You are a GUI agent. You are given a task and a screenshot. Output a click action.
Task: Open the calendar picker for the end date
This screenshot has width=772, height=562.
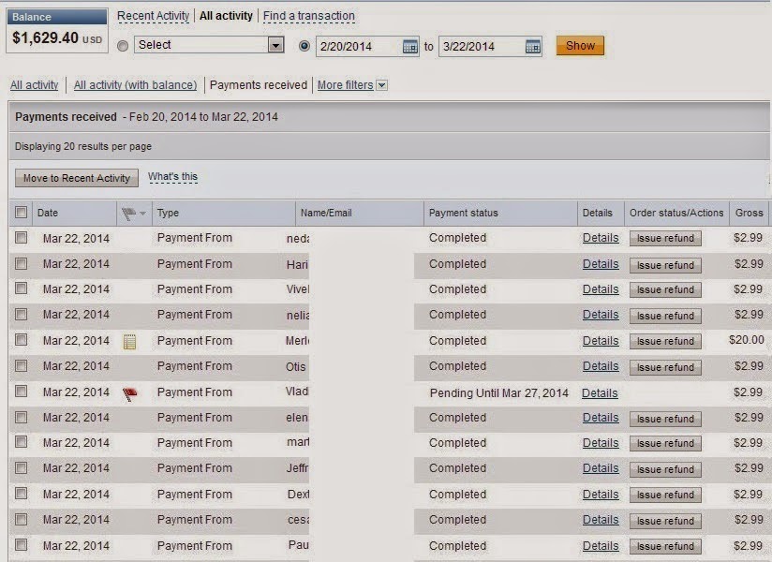[531, 44]
